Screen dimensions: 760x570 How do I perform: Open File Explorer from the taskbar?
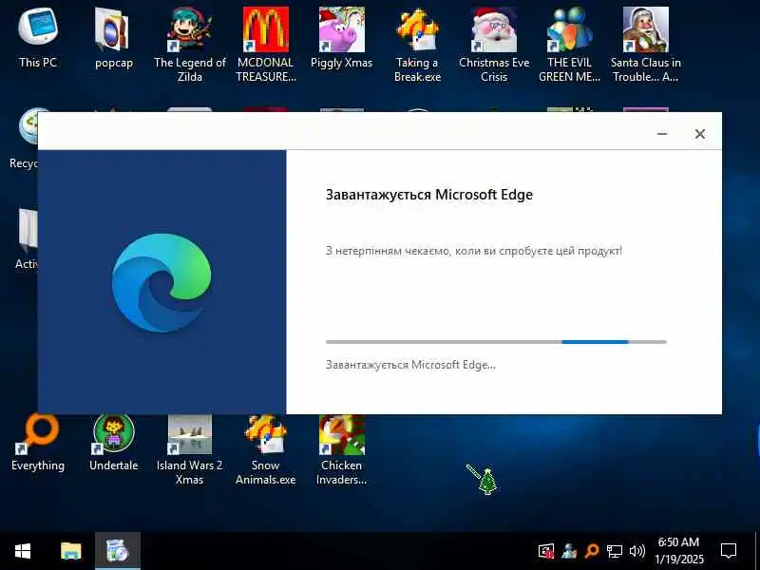click(70, 551)
